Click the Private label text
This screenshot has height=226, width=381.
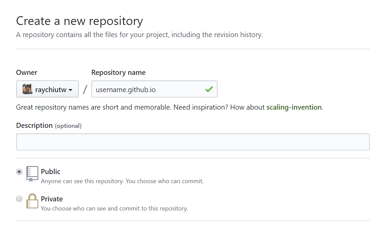tap(52, 199)
